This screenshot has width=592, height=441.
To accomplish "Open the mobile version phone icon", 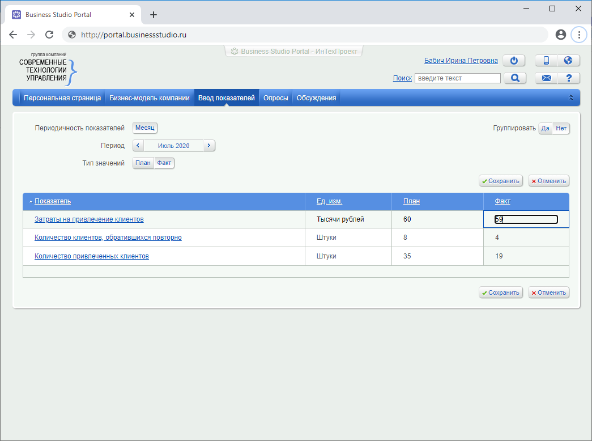I will 546,61.
